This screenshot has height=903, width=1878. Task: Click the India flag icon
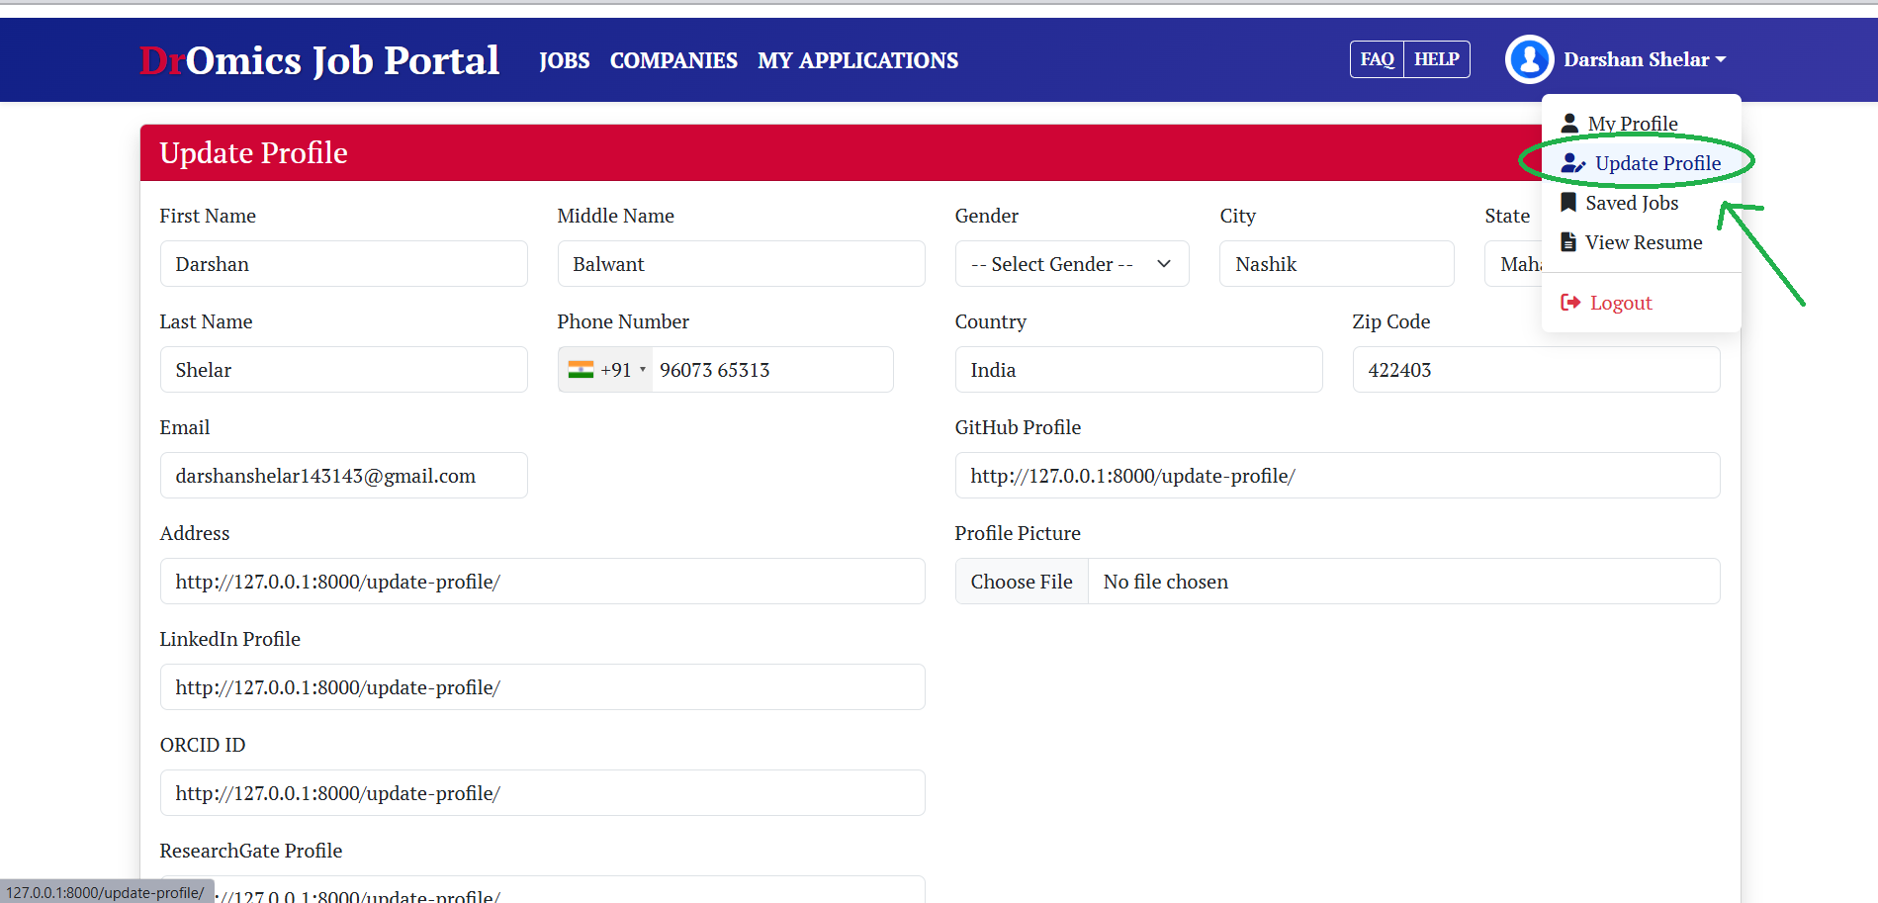pyautogui.click(x=581, y=370)
